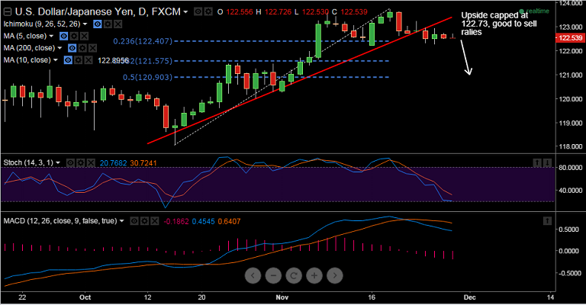
Task: Zoom in with the round plus button
Action: point(314,275)
